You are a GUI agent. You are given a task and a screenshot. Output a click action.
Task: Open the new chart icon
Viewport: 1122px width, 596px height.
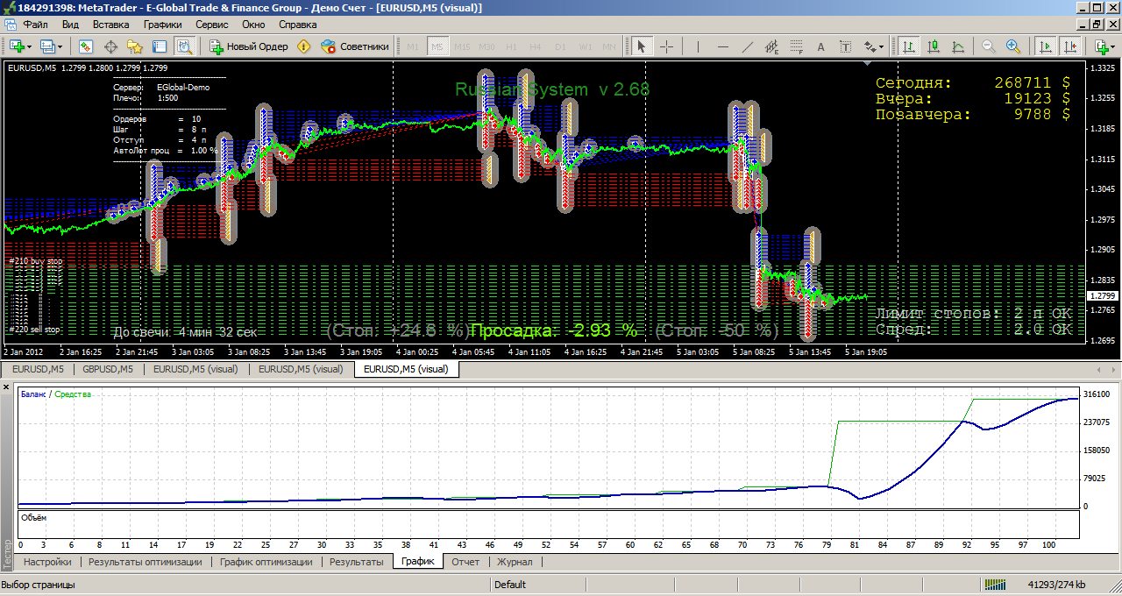pyautogui.click(x=17, y=46)
